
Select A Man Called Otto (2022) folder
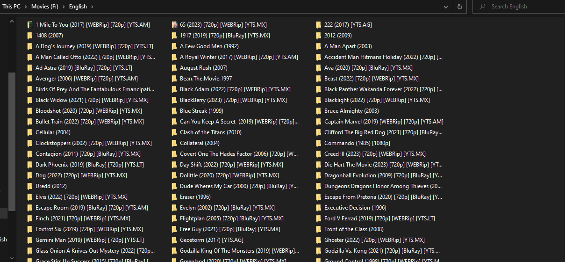click(91, 57)
